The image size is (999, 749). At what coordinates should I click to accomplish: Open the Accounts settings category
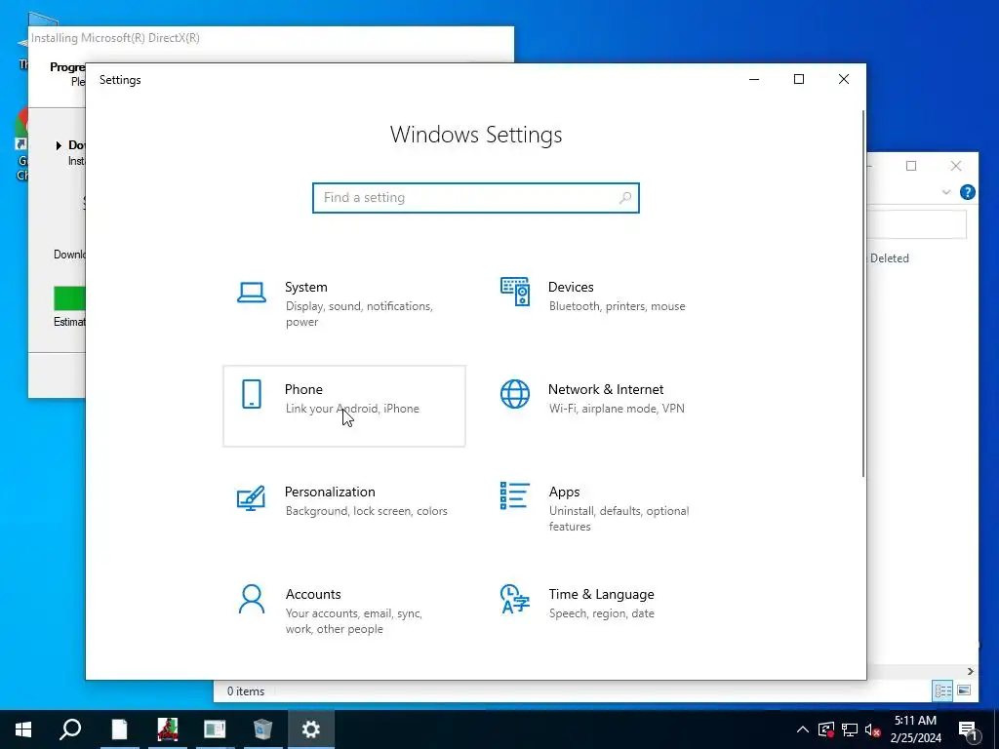(x=344, y=611)
